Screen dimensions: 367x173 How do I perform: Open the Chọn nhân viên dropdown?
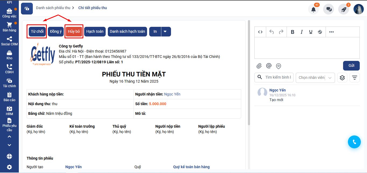pos(315,78)
